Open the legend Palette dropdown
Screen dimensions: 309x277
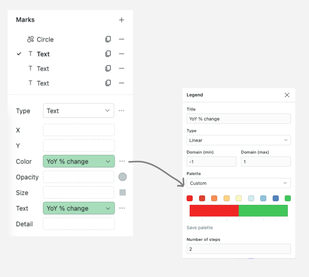click(x=238, y=183)
